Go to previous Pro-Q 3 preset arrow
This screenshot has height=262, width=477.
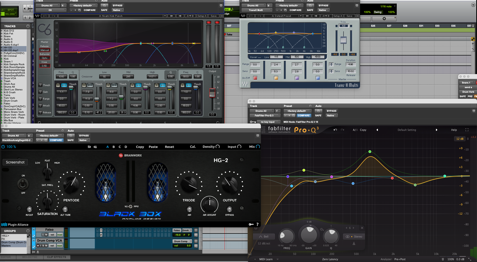[x=377, y=130]
